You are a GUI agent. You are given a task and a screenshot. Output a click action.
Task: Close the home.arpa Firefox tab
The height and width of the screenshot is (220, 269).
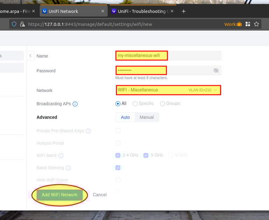tap(34, 11)
